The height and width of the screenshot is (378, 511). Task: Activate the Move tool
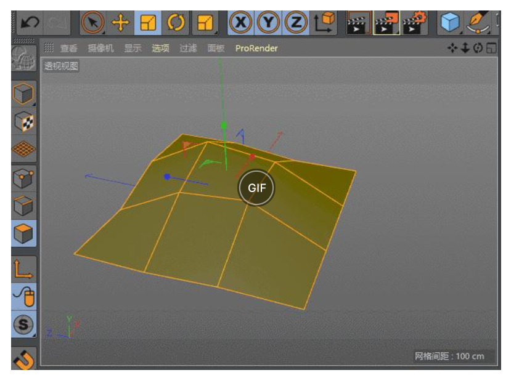pos(120,23)
